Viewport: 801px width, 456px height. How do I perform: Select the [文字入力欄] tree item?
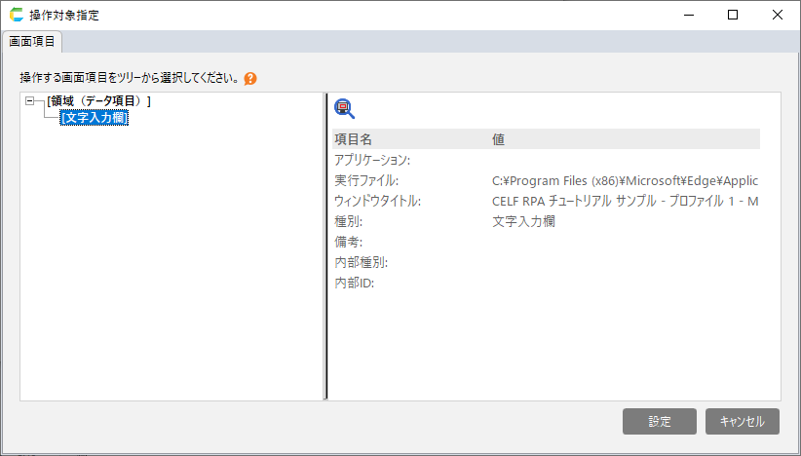pyautogui.click(x=94, y=118)
